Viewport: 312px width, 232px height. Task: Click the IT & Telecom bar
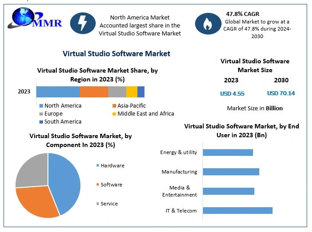click(x=237, y=210)
